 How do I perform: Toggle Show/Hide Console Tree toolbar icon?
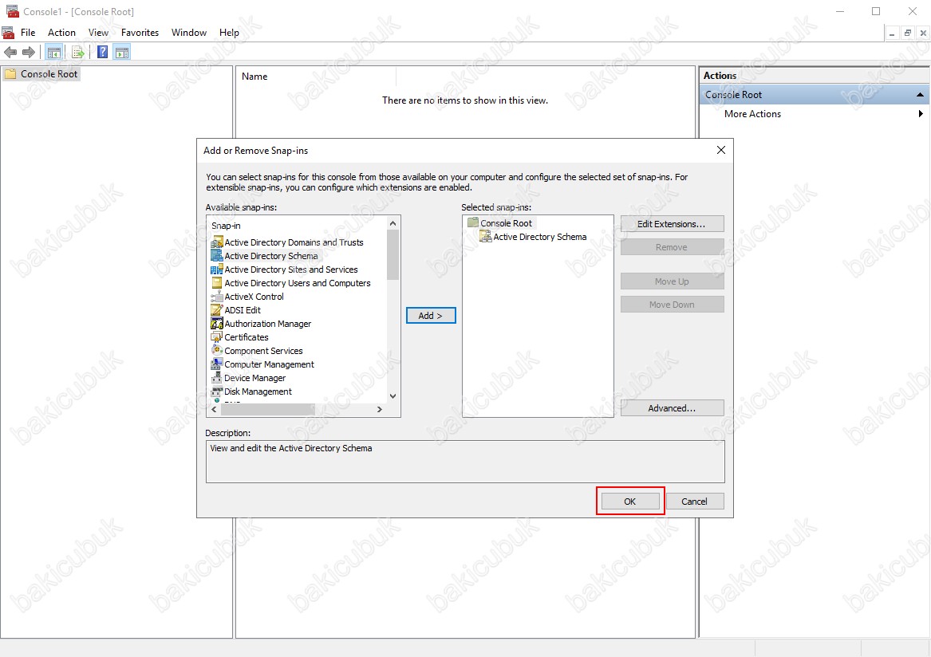54,53
